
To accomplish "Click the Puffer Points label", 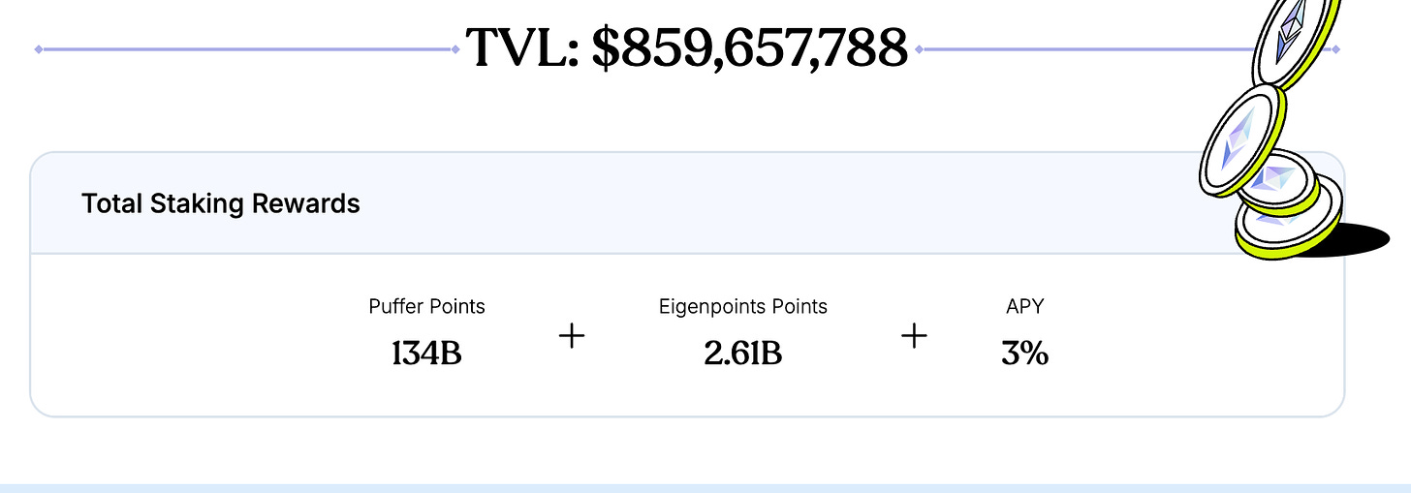I will point(426,306).
